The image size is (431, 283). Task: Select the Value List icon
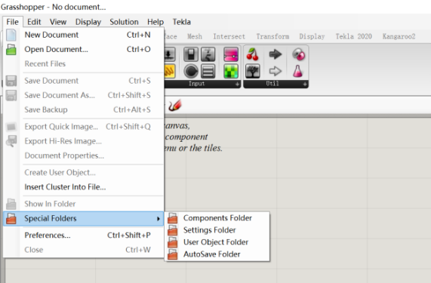tap(208, 71)
